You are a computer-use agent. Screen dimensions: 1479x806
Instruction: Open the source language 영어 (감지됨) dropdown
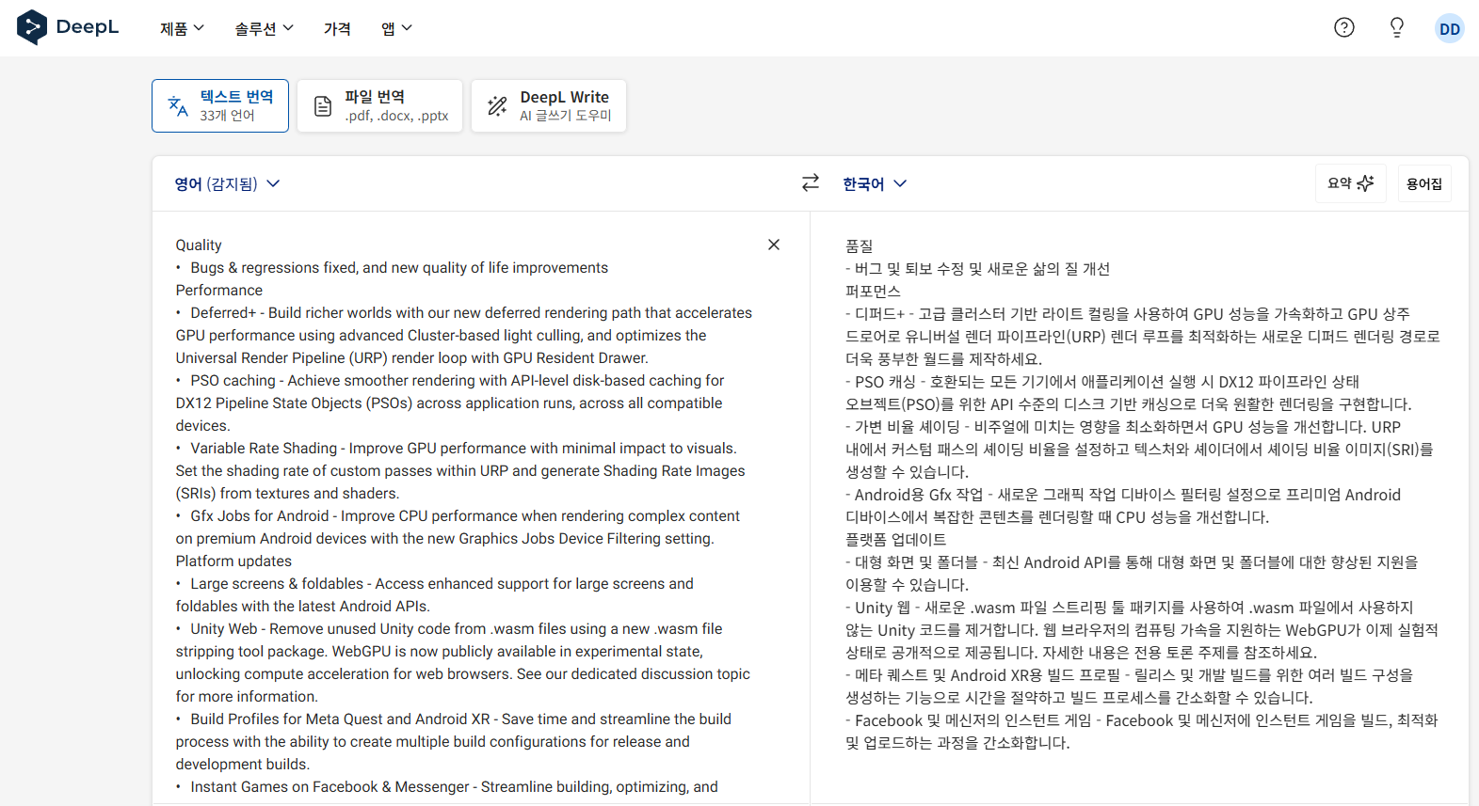227,183
